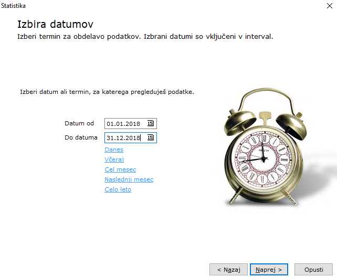Click the 'Izbira datumov' heading

coord(55,24)
